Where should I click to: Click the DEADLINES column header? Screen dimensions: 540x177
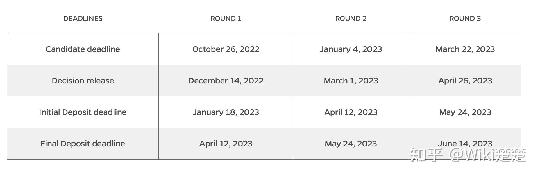(x=83, y=19)
